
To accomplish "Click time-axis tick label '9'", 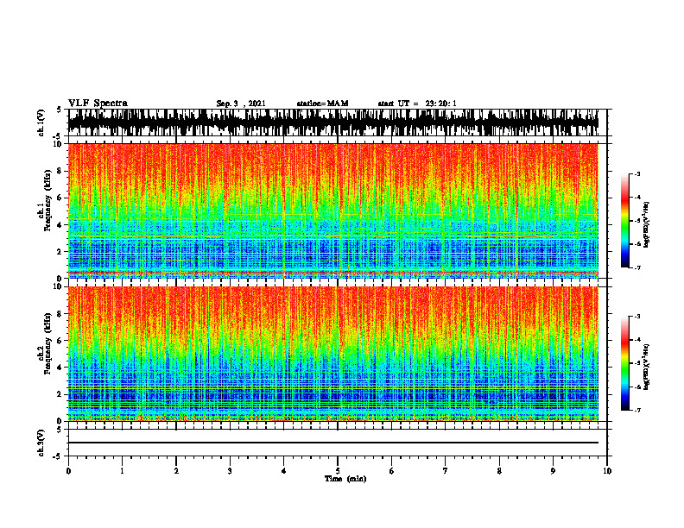I will (553, 471).
